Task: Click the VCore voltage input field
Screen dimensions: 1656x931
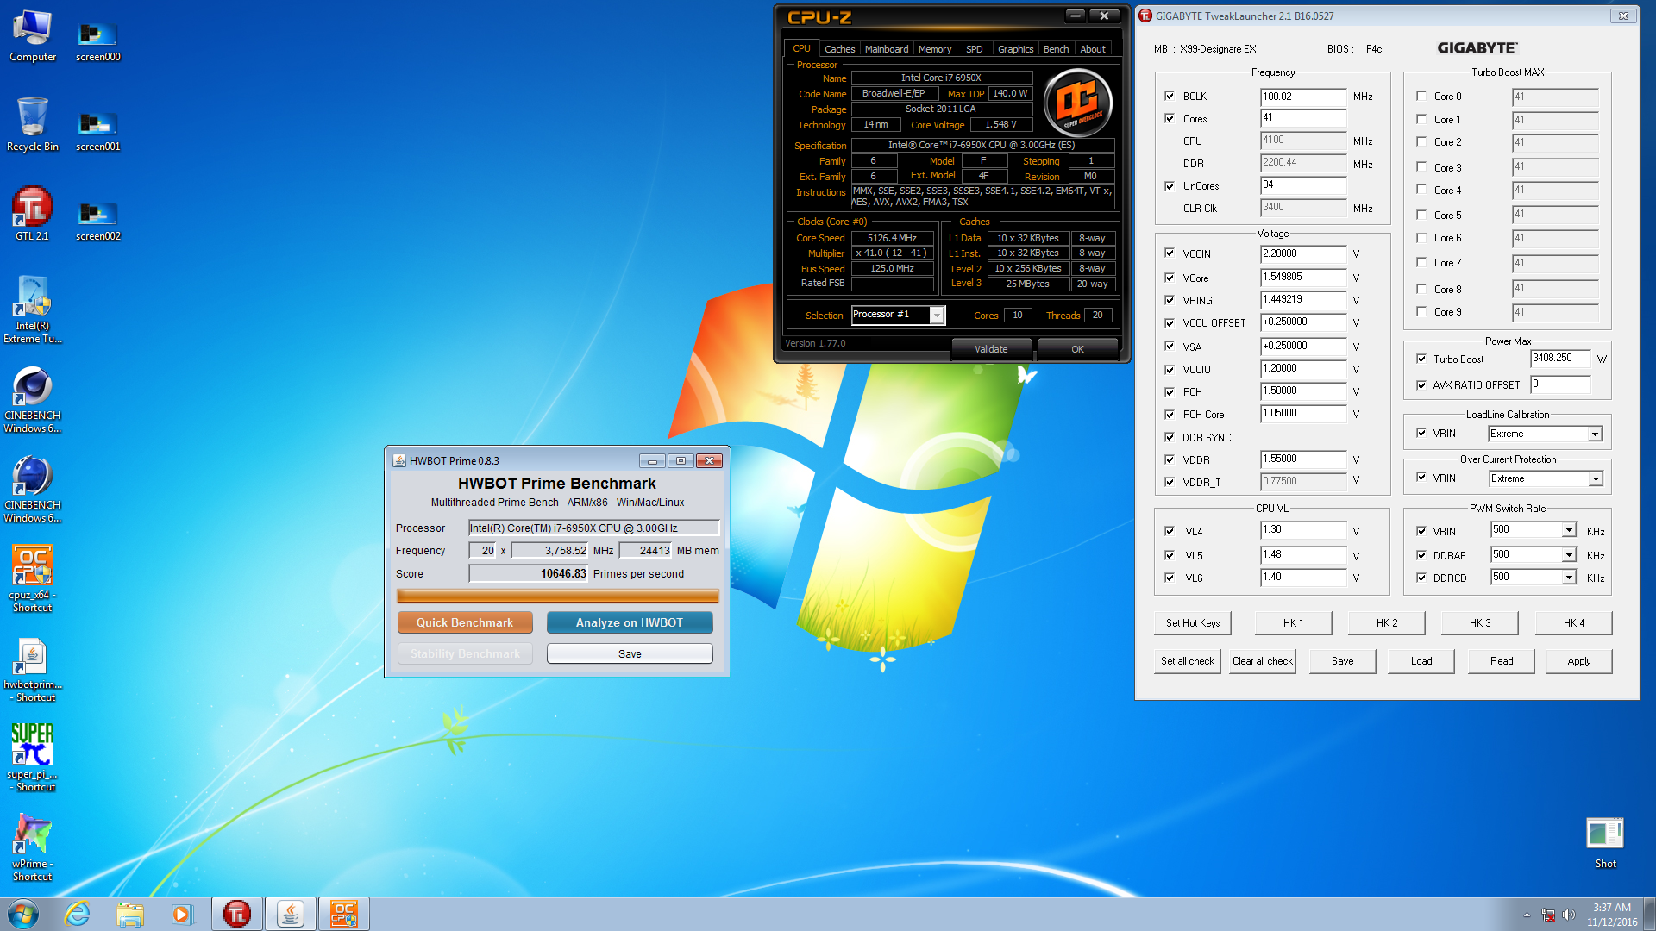Action: 1302,278
